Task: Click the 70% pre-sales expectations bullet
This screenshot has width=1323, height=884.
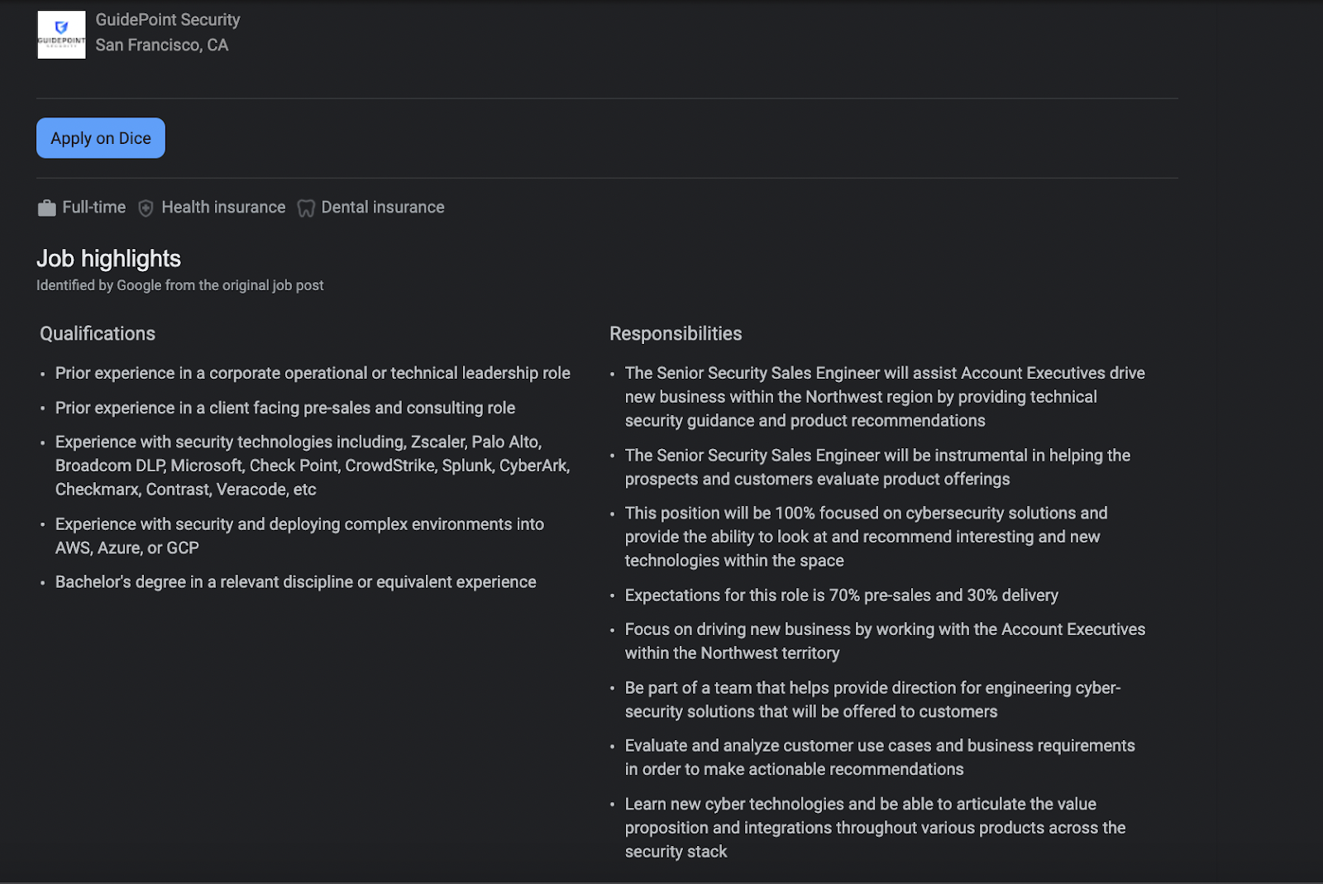Action: (841, 595)
